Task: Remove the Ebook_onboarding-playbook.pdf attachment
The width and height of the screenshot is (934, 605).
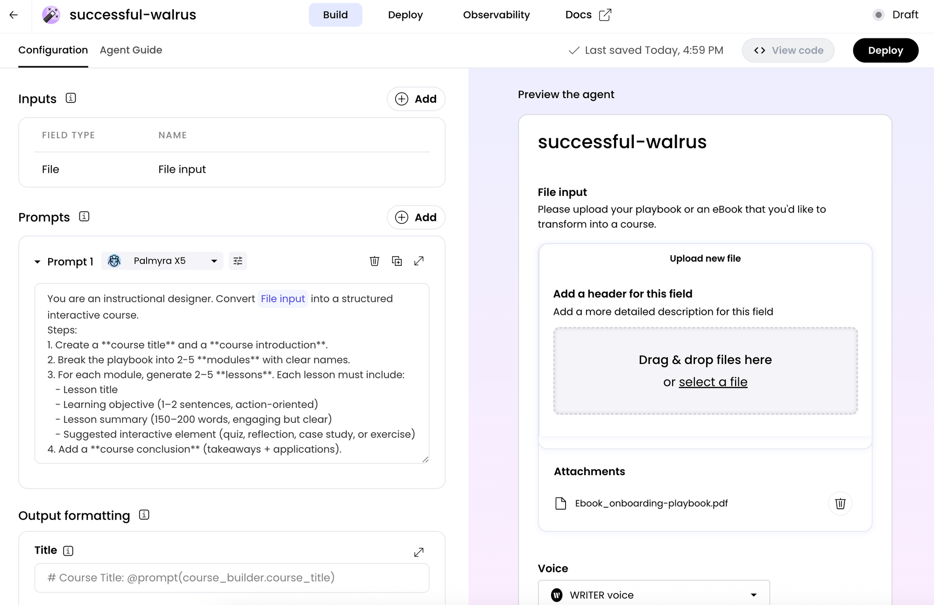Action: click(x=840, y=503)
